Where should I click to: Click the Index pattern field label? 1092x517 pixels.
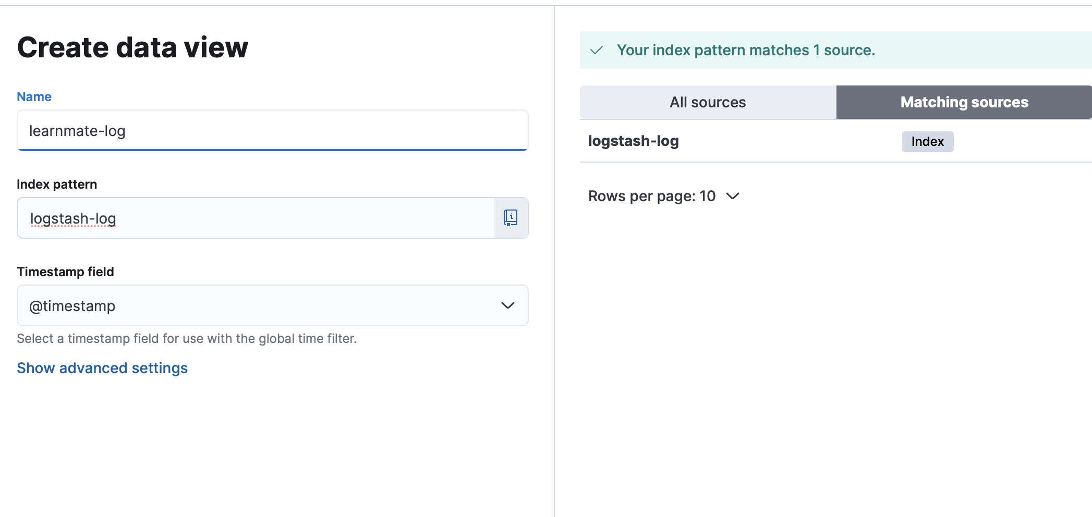tap(57, 184)
